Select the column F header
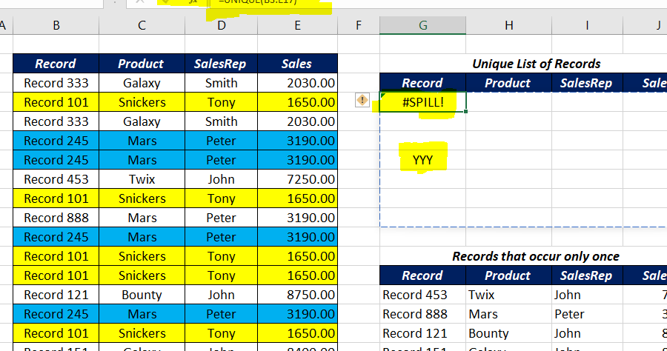 [358, 25]
